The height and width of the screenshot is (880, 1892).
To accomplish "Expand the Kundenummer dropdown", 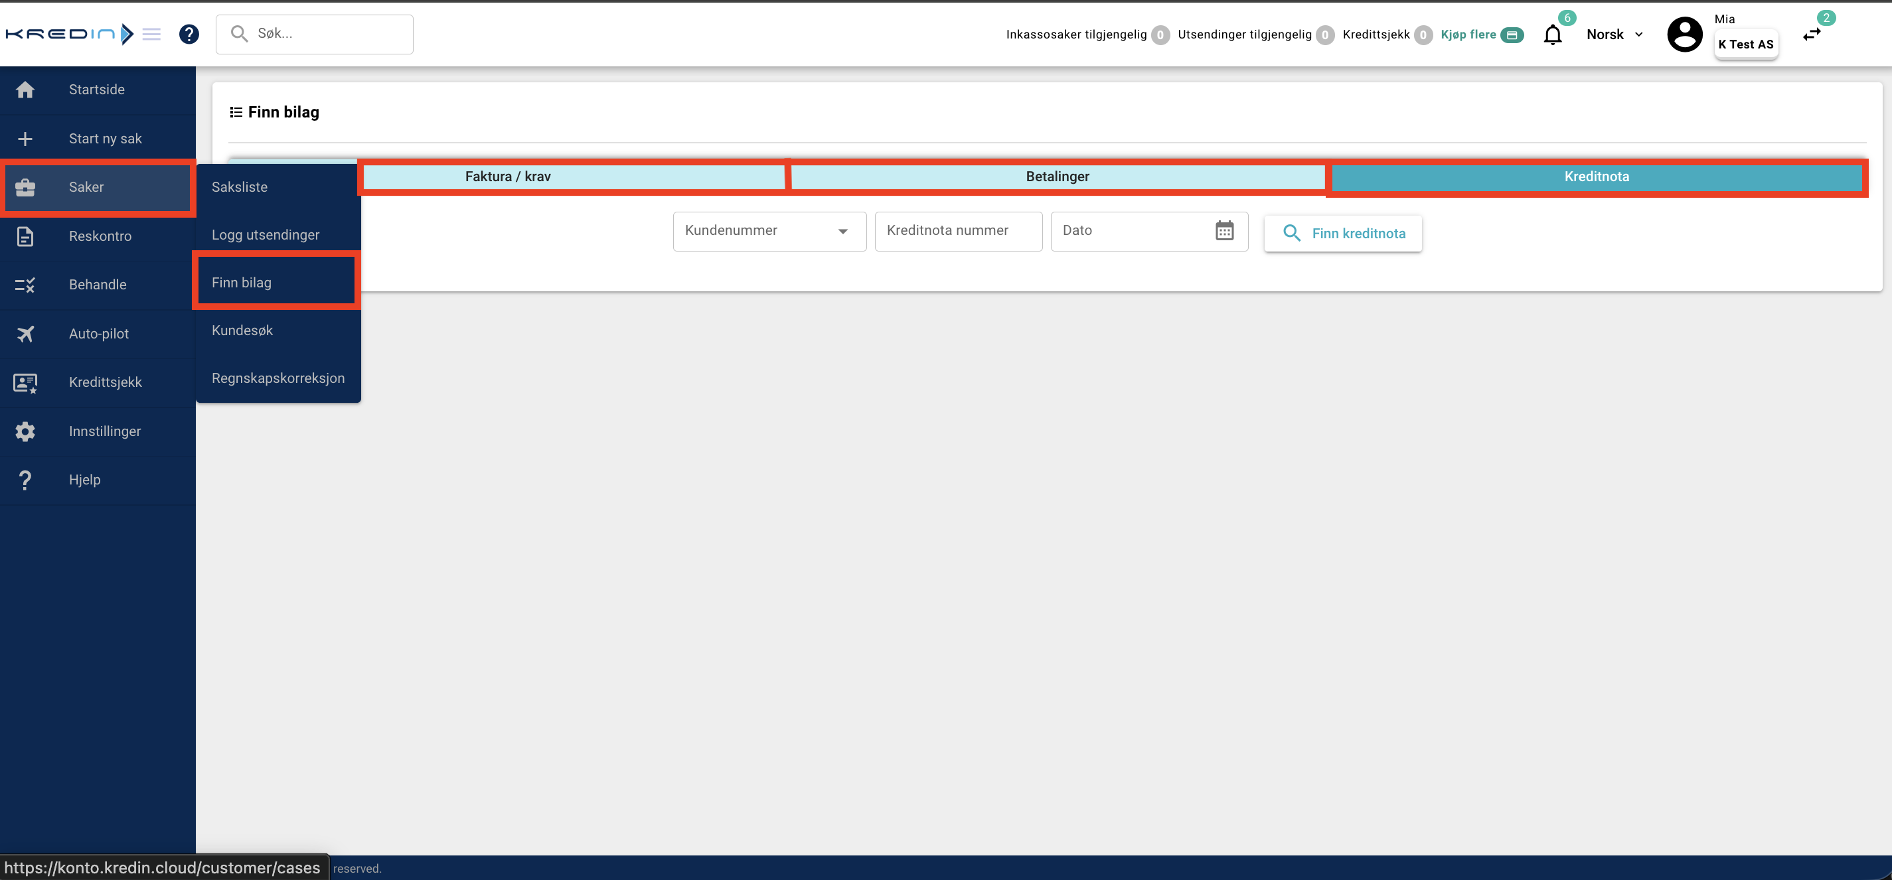I will pyautogui.click(x=769, y=231).
